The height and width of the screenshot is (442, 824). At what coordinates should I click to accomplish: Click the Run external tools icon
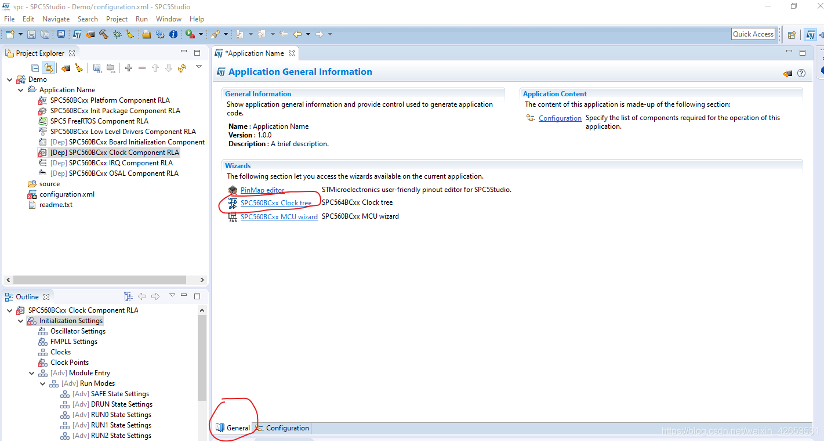190,34
